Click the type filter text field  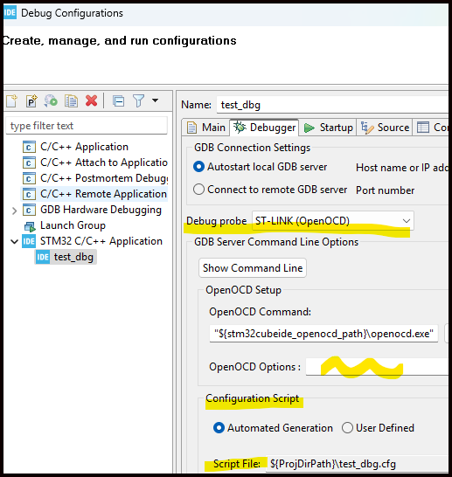pos(87,126)
